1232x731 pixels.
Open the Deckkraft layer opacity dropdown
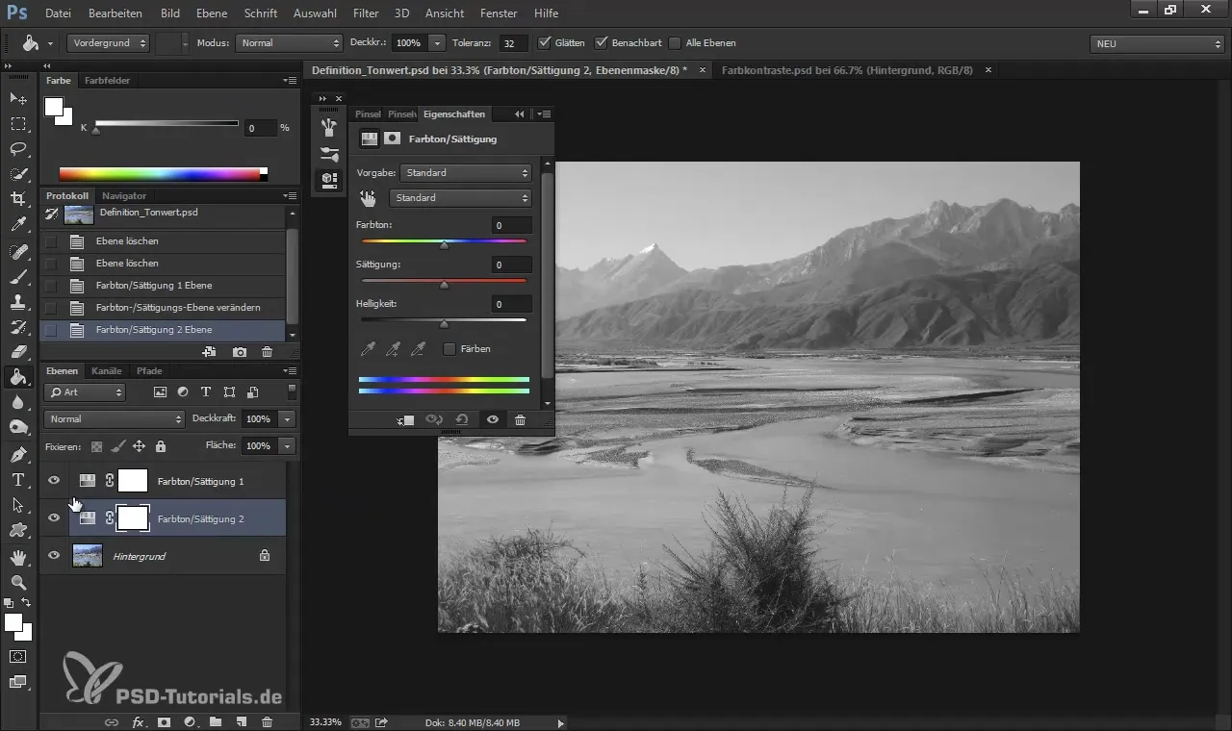click(287, 419)
